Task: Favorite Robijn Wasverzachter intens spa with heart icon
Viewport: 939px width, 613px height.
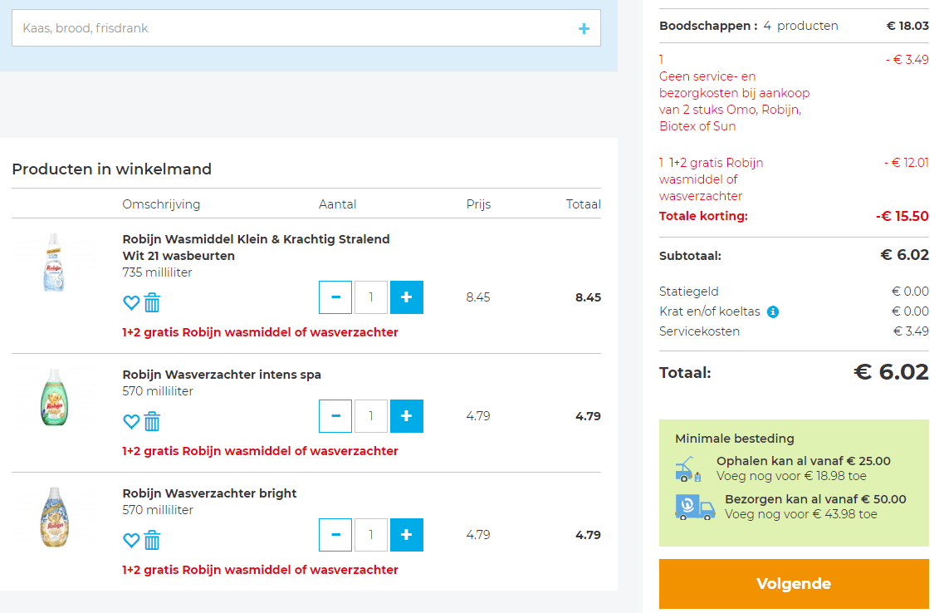Action: (131, 421)
